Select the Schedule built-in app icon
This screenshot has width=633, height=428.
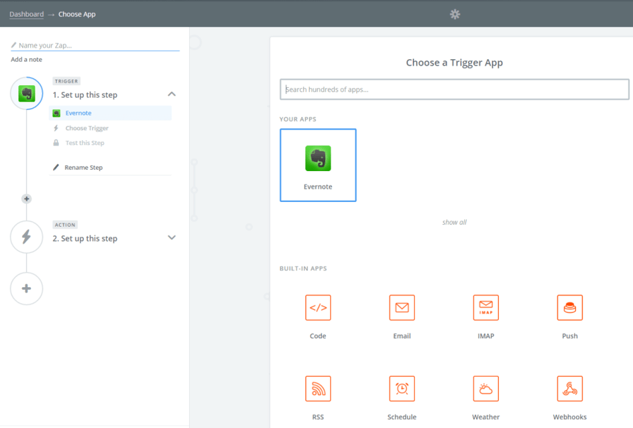(402, 388)
